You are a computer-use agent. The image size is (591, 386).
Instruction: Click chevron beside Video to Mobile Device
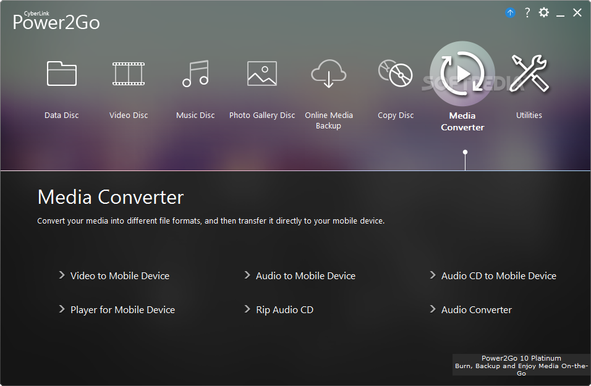(62, 275)
